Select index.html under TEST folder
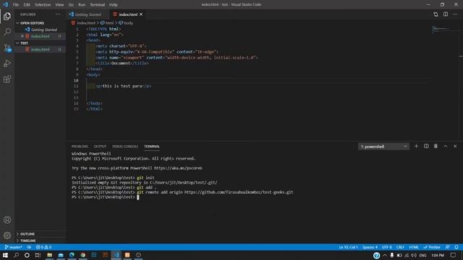463x260 pixels. tap(41, 49)
